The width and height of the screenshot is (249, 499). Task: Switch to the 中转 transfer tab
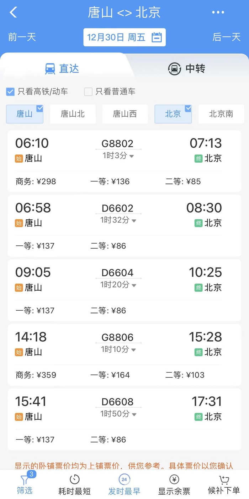click(x=186, y=68)
